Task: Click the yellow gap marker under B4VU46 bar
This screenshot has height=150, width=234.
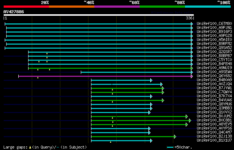Action: tap(112, 102)
